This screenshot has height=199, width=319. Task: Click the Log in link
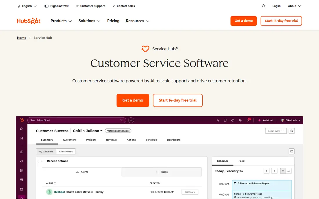[x=276, y=6]
